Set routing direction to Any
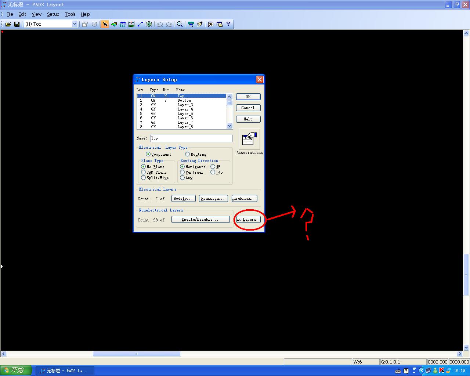The image size is (470, 376). coord(182,178)
